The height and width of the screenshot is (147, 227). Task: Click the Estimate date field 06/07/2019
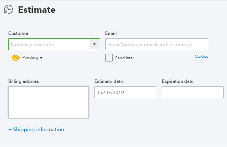(x=125, y=92)
